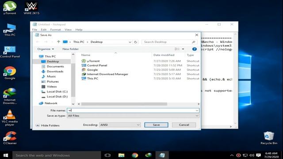The width and height of the screenshot is (283, 159).
Task: Sort files by the Name column header
Action: click(85, 55)
